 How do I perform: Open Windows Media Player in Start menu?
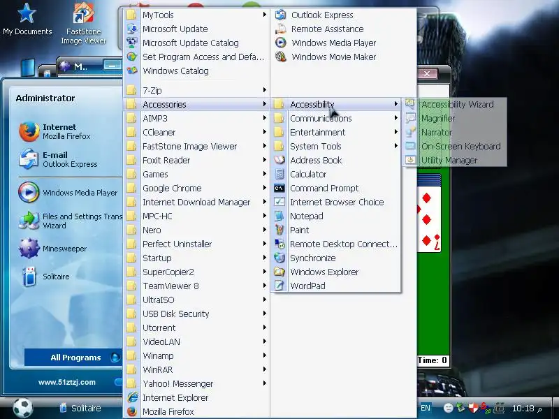tap(68, 193)
